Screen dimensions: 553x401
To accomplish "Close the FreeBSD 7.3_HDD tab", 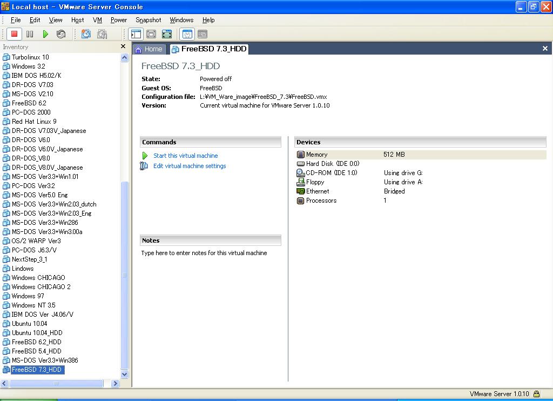I will [545, 48].
